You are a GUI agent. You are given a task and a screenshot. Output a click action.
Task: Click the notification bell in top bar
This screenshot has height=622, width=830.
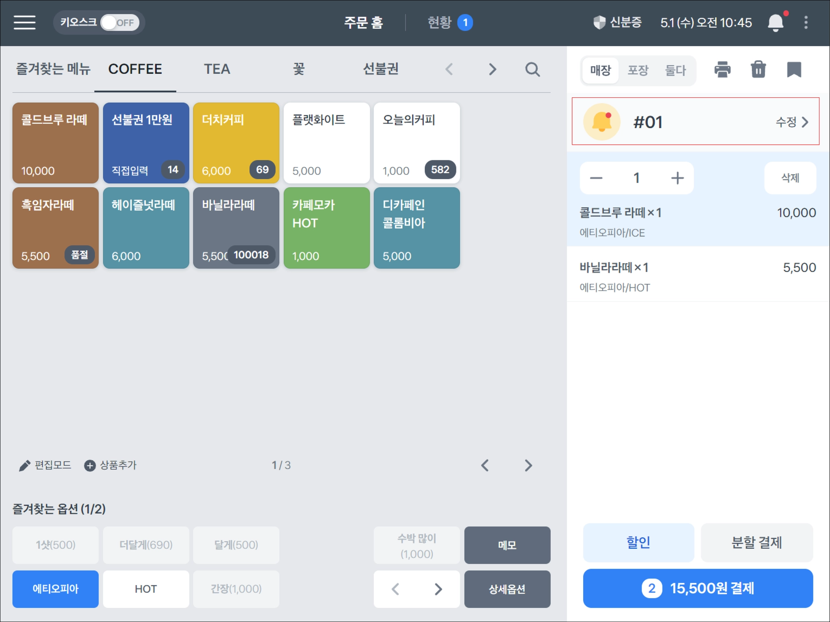click(x=775, y=22)
